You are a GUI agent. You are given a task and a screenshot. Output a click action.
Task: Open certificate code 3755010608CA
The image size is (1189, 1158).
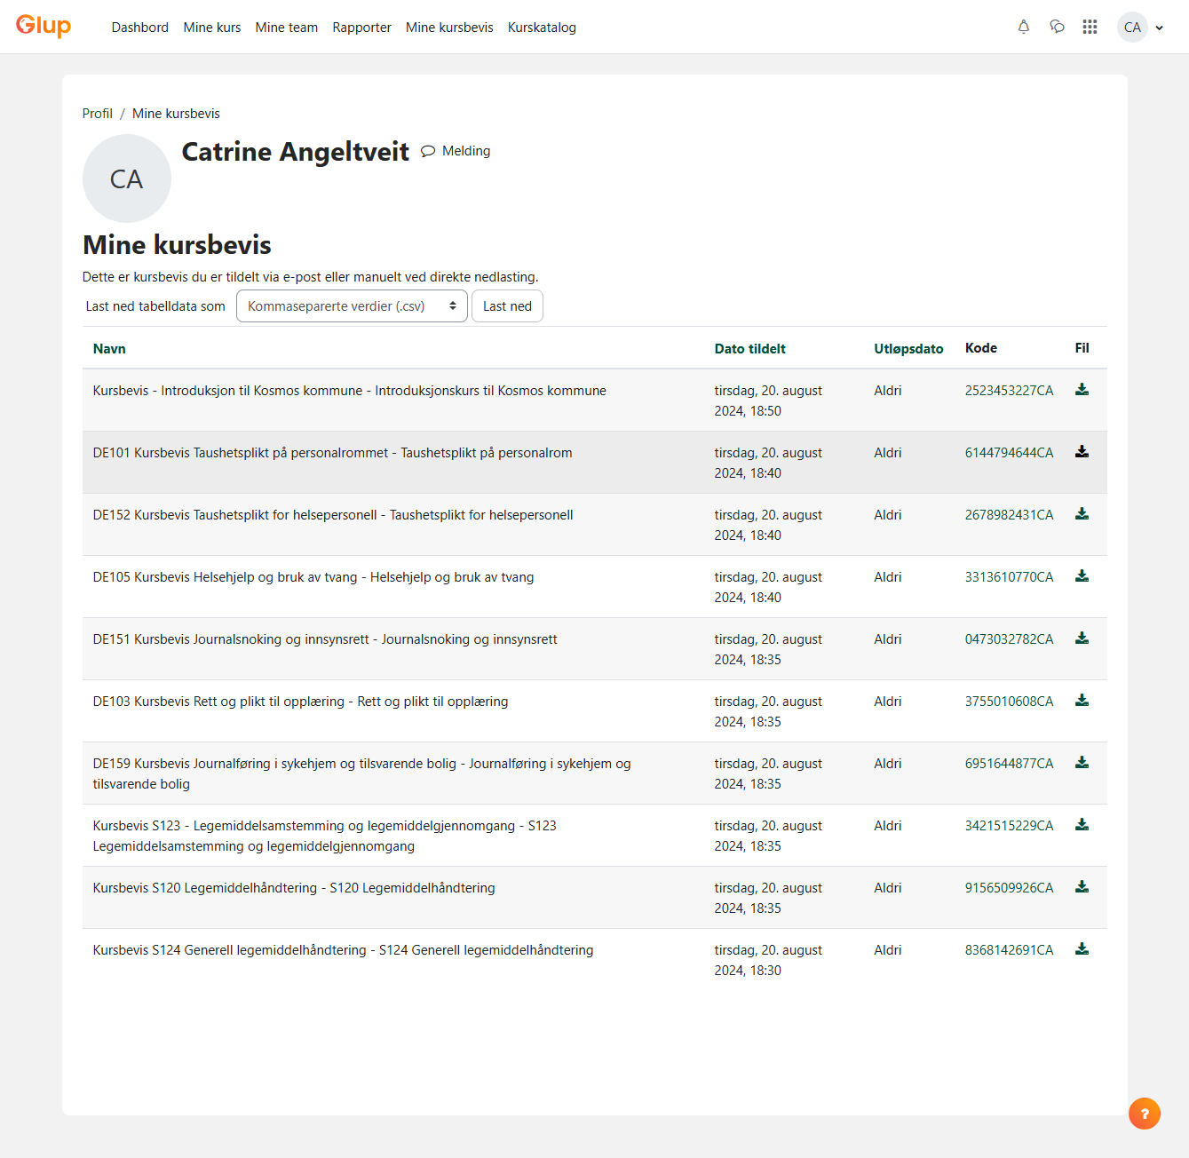[1010, 702]
